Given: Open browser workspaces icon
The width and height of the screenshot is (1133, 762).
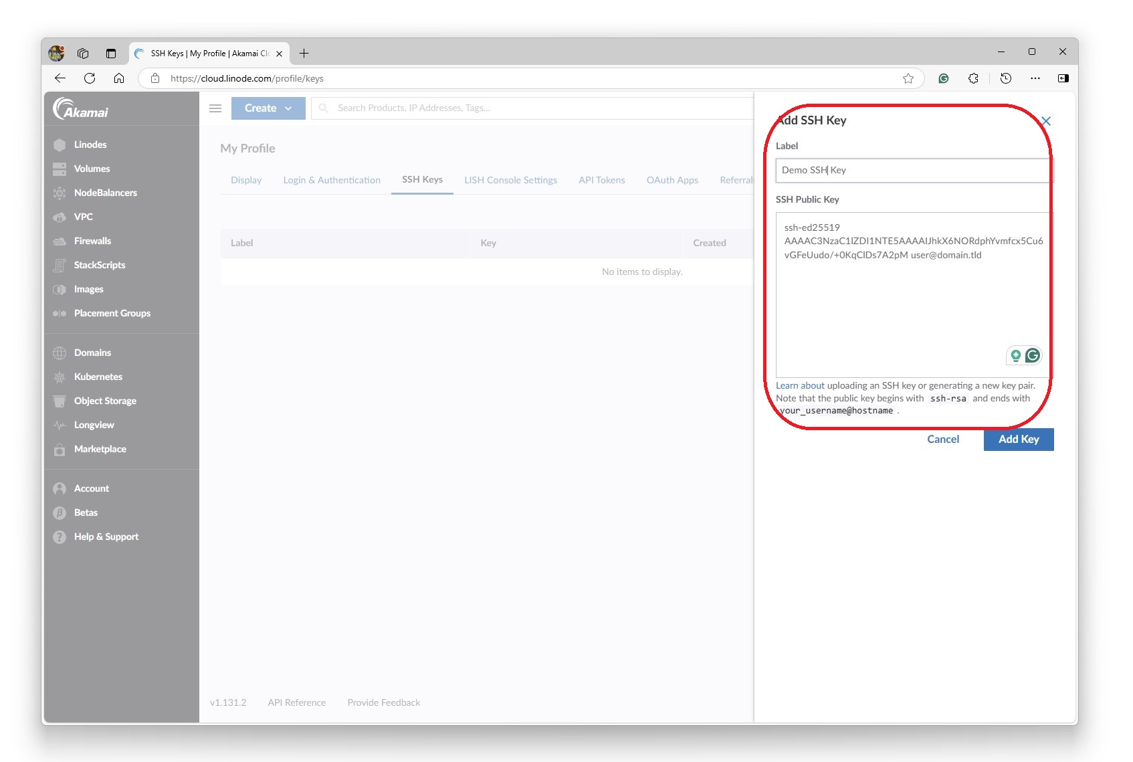Looking at the screenshot, I should [x=83, y=53].
